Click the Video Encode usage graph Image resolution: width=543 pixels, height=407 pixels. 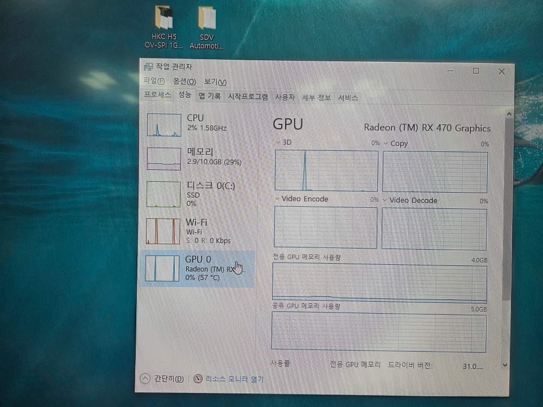pyautogui.click(x=325, y=227)
